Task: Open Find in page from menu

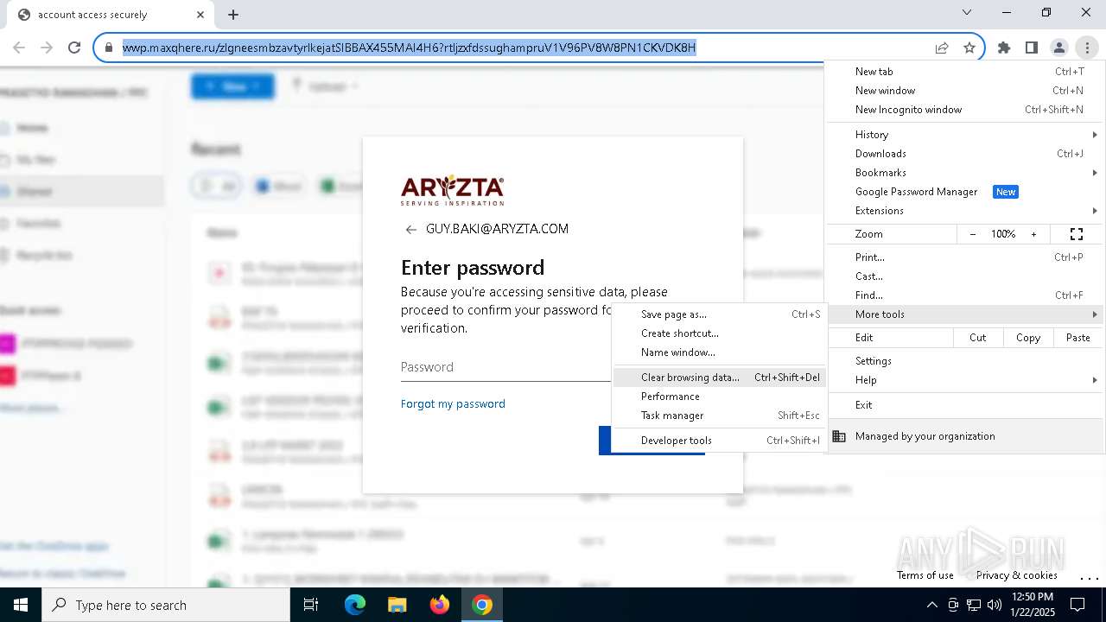Action: (x=964, y=295)
